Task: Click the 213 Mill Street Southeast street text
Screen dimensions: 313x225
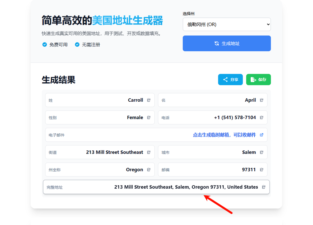Action: pos(115,152)
